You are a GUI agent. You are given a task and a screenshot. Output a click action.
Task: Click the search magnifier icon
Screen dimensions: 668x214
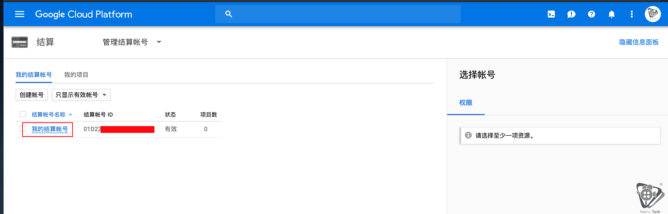click(228, 14)
